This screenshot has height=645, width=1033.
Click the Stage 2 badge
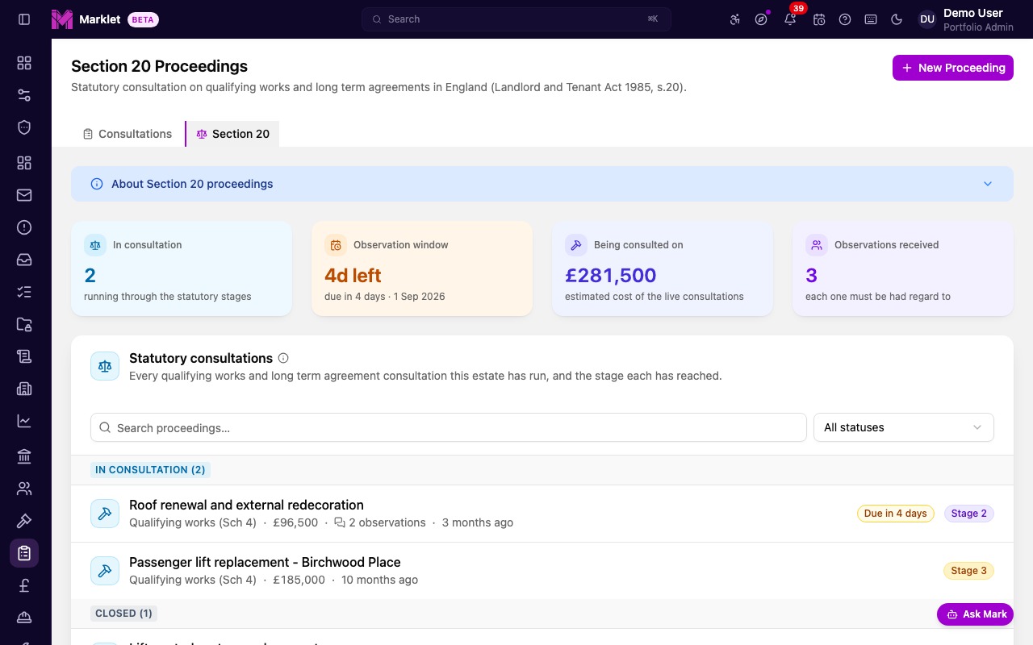click(969, 514)
